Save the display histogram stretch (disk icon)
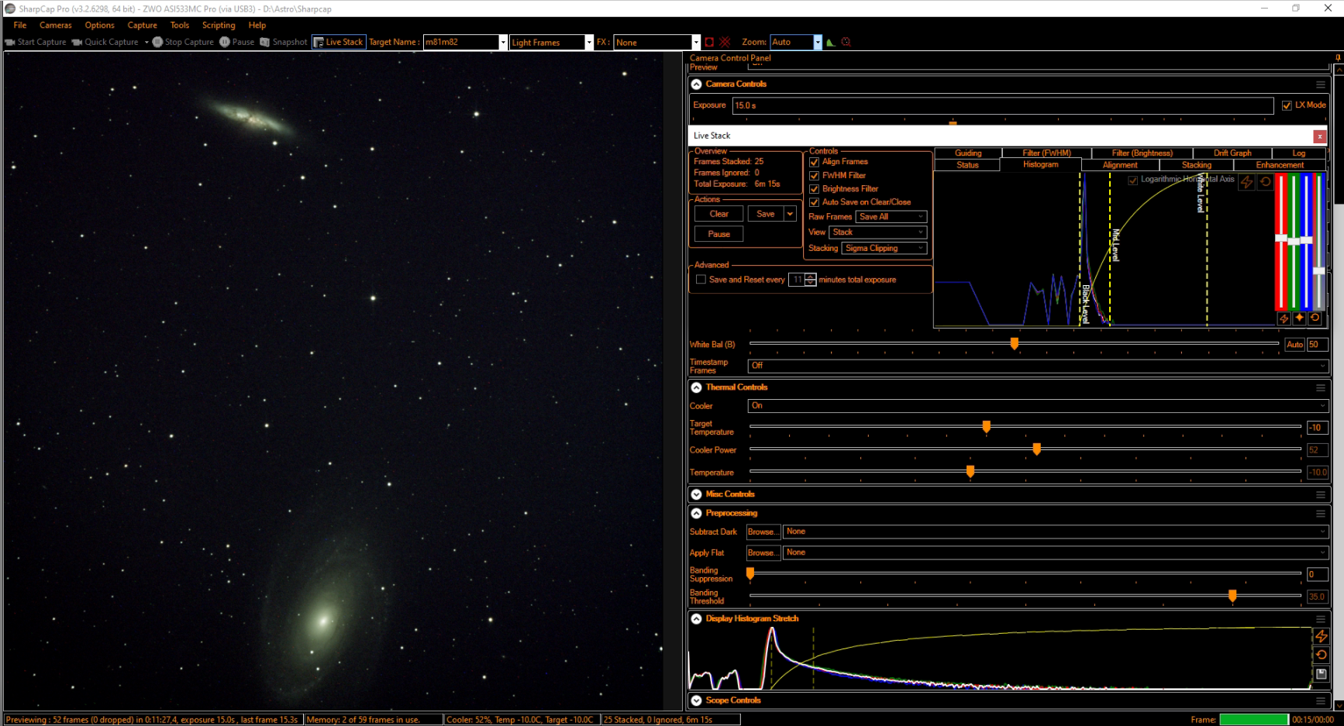 (1322, 674)
